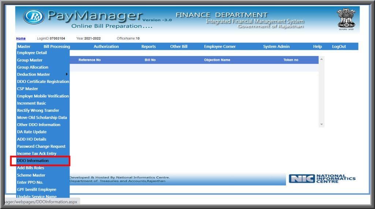Open Move Old Scholarship Data entry

point(42,118)
